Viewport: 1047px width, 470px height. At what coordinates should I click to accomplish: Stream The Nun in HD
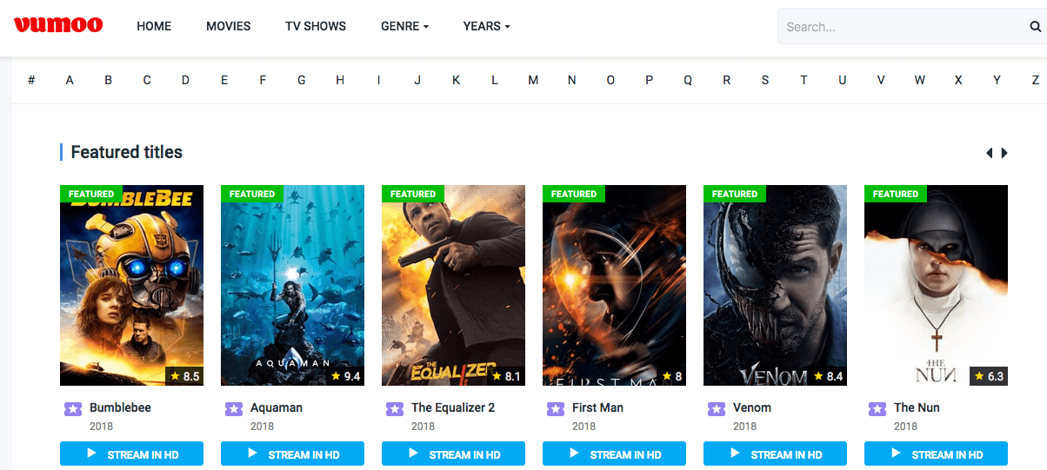click(936, 453)
